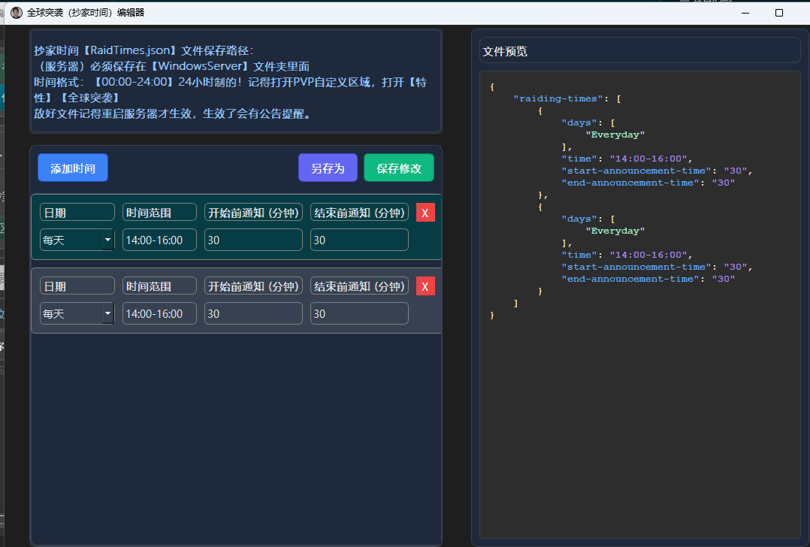Click the 另存为 button
This screenshot has height=547, width=810.
328,168
